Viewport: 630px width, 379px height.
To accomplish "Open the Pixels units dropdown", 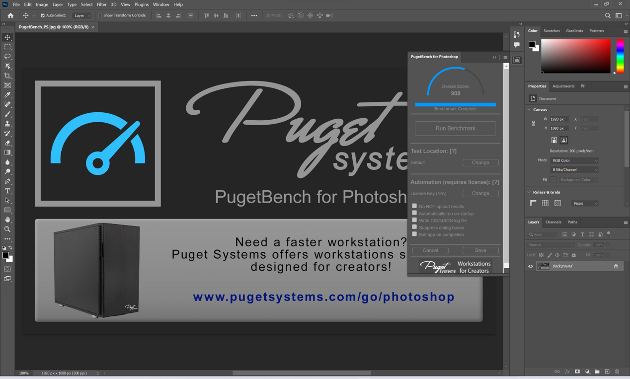I will (x=585, y=203).
